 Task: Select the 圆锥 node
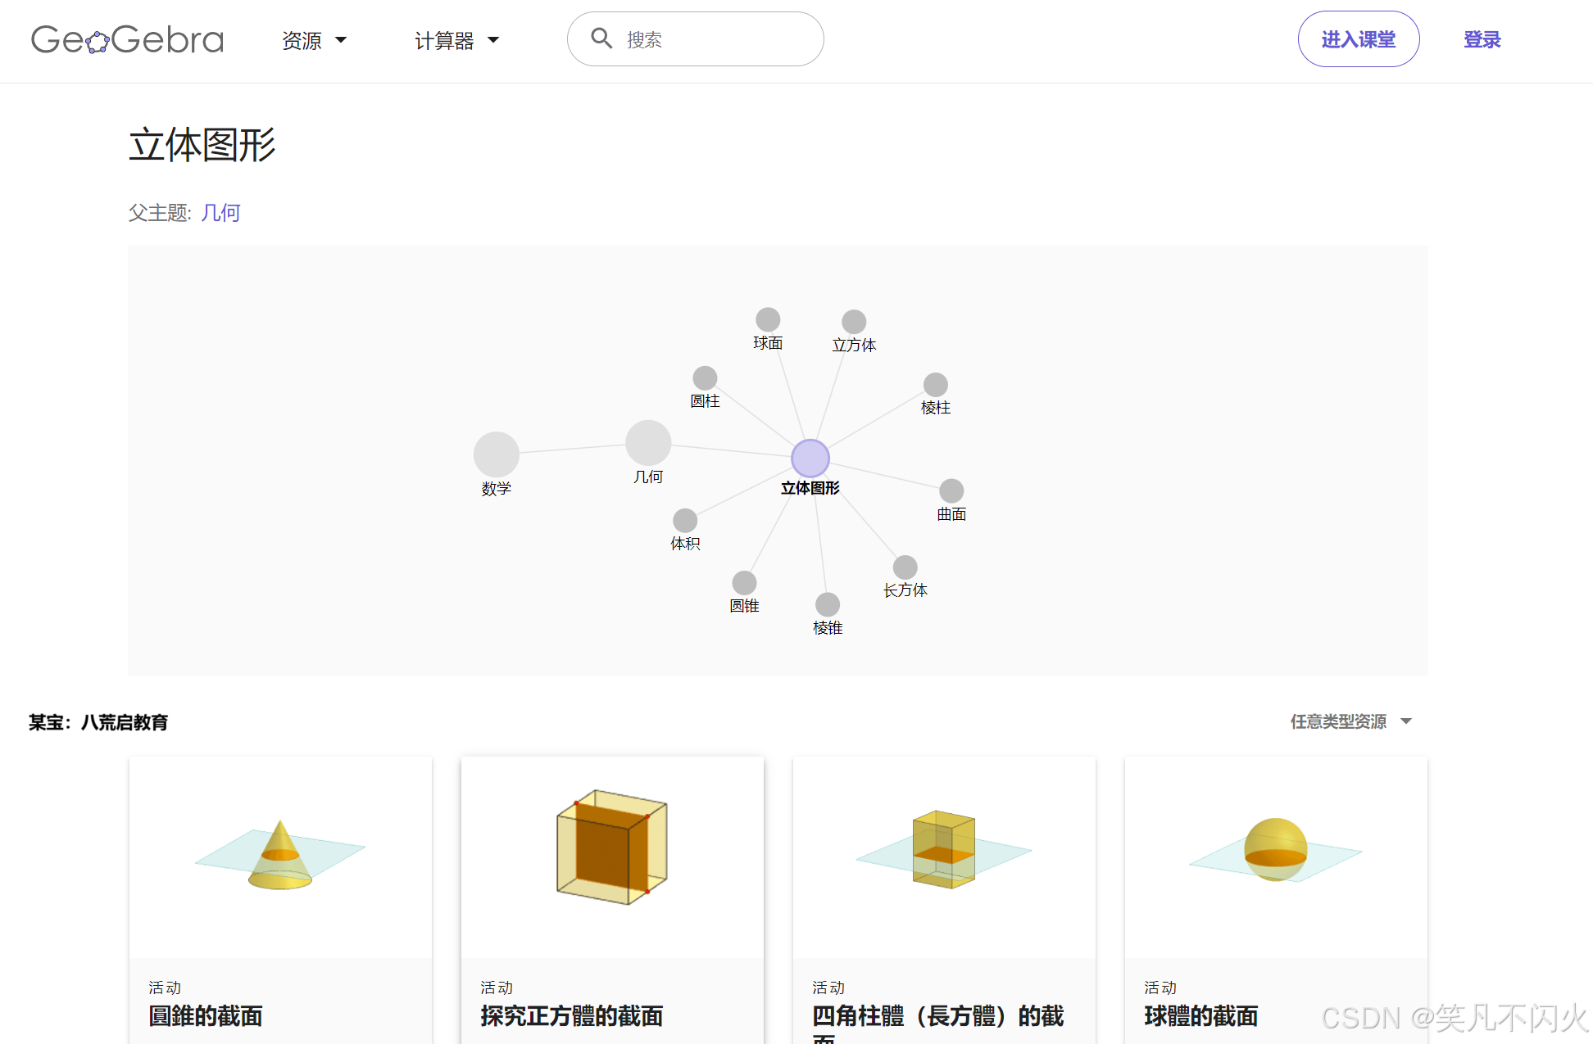point(744,583)
